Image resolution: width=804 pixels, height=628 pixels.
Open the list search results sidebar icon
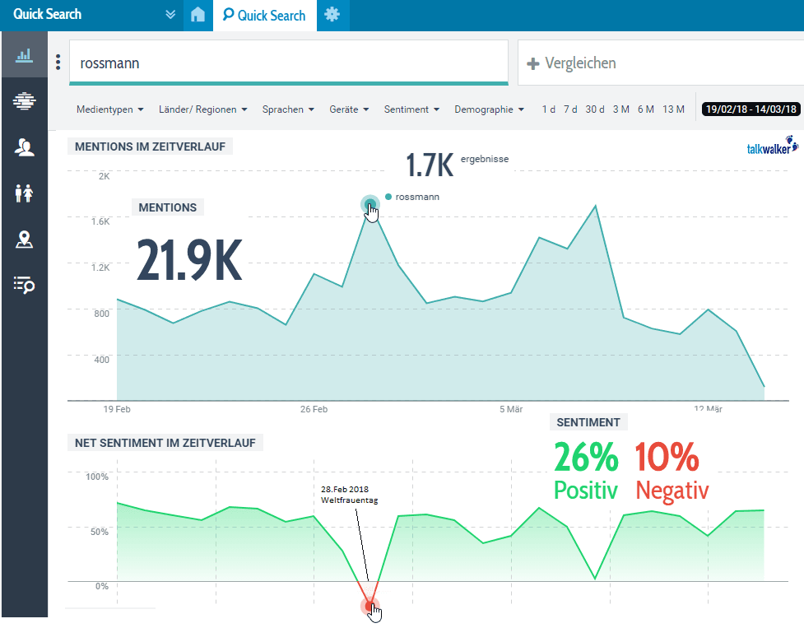click(x=24, y=285)
